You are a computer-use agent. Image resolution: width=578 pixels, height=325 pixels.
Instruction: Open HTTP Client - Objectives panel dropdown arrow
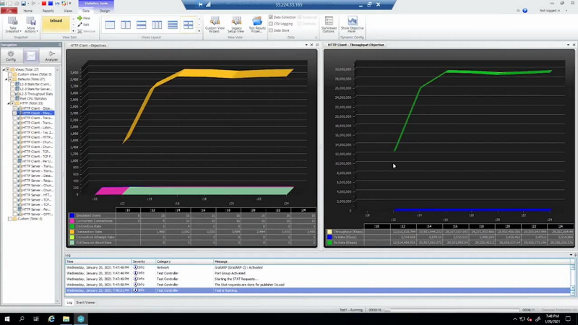pyautogui.click(x=306, y=45)
